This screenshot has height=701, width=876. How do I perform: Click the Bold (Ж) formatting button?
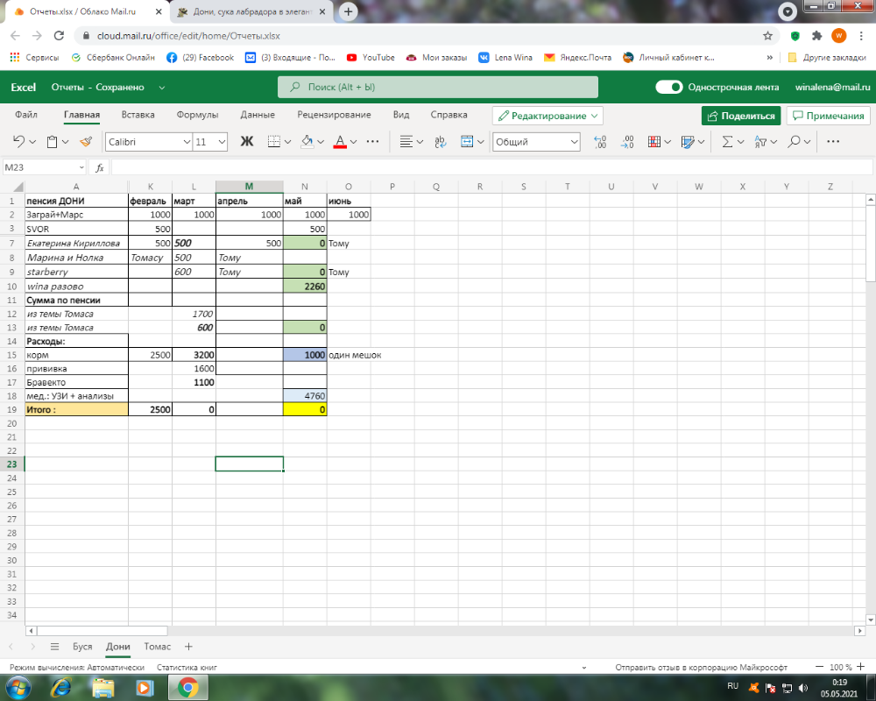tap(246, 142)
